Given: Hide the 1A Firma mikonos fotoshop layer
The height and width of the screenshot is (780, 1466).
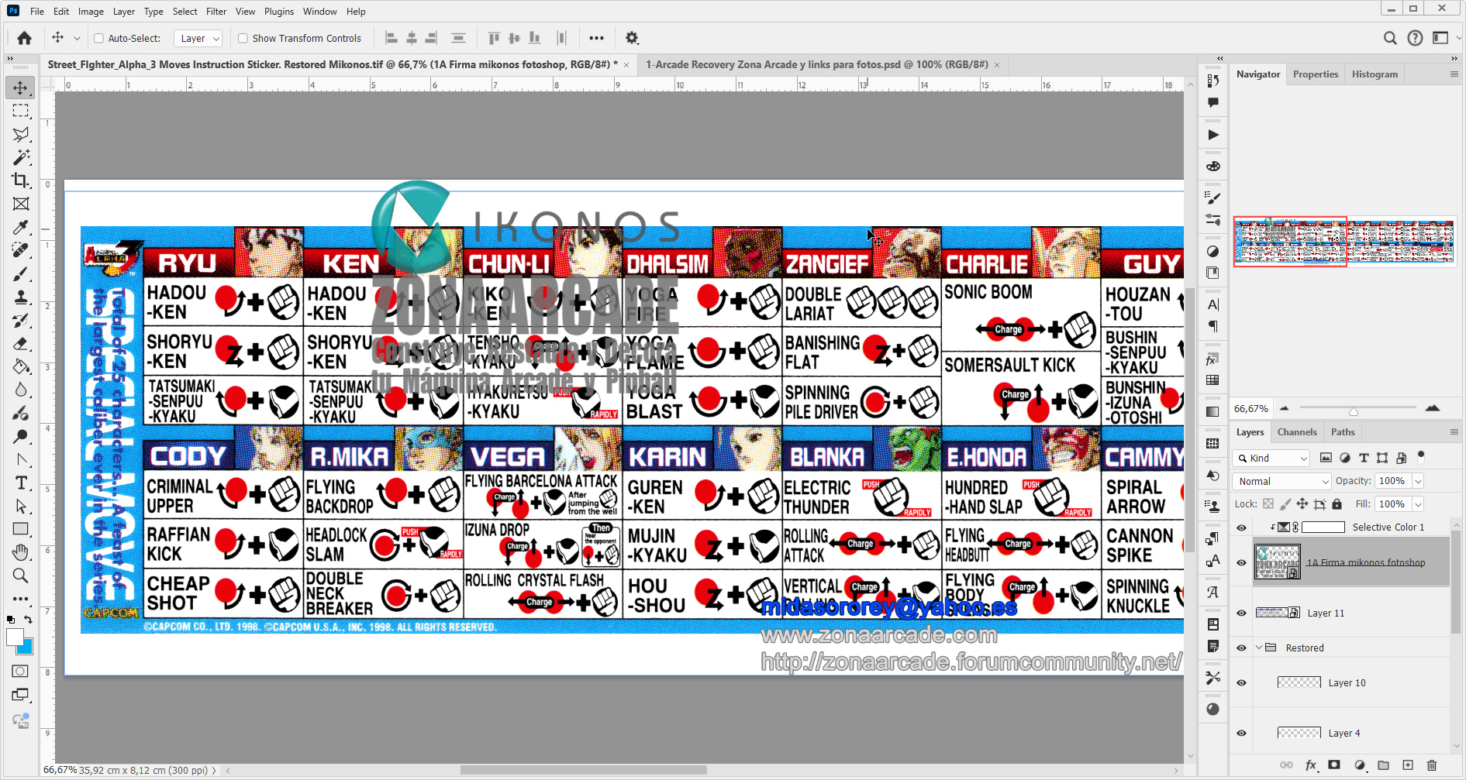Looking at the screenshot, I should tap(1241, 563).
